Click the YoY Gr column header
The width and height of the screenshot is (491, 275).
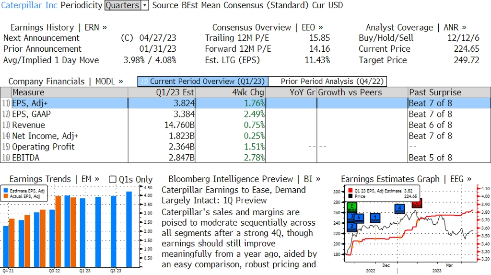coord(291,92)
